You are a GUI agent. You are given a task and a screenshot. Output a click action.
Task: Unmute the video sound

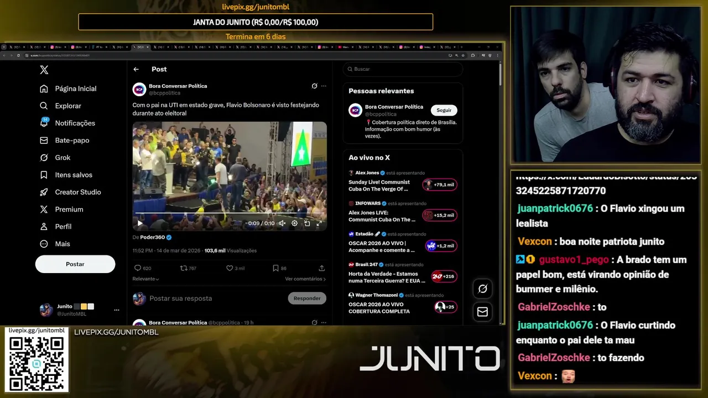point(282,223)
